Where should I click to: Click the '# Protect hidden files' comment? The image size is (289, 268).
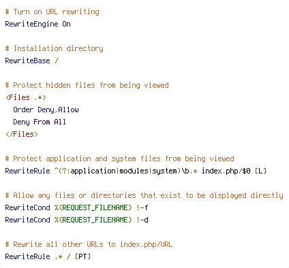[87, 85]
